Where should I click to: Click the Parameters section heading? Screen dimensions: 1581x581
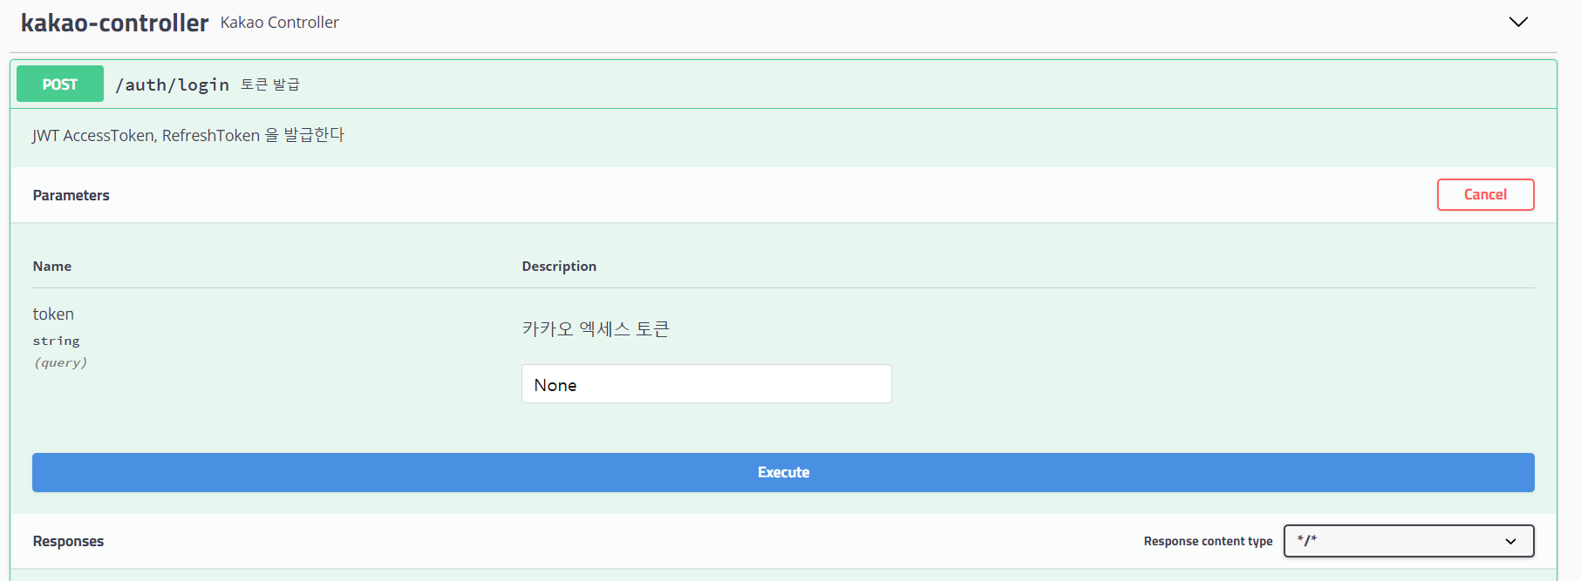72,195
